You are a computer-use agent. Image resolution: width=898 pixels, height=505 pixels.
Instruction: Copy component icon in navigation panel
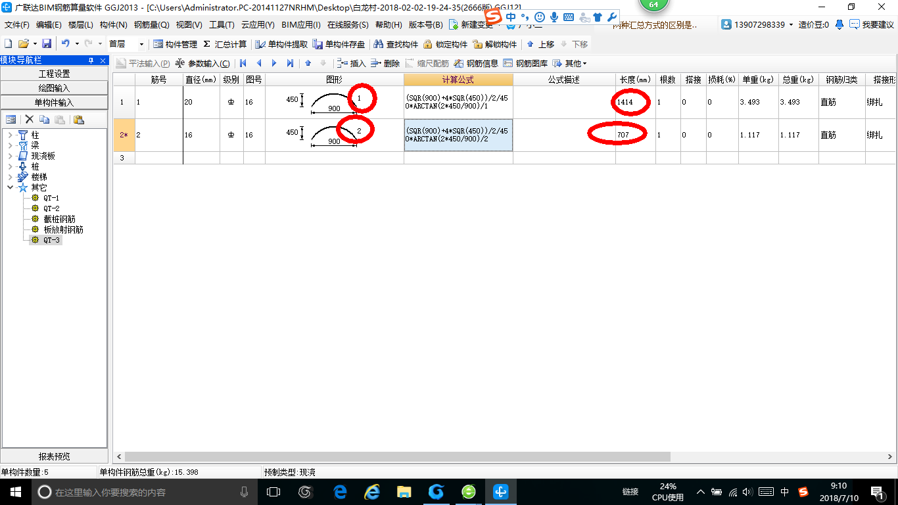click(x=45, y=120)
